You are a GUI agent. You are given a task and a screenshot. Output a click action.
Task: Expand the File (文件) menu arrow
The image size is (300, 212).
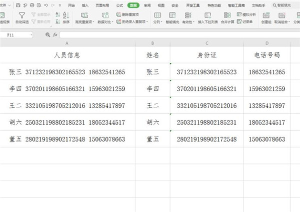[9, 5]
